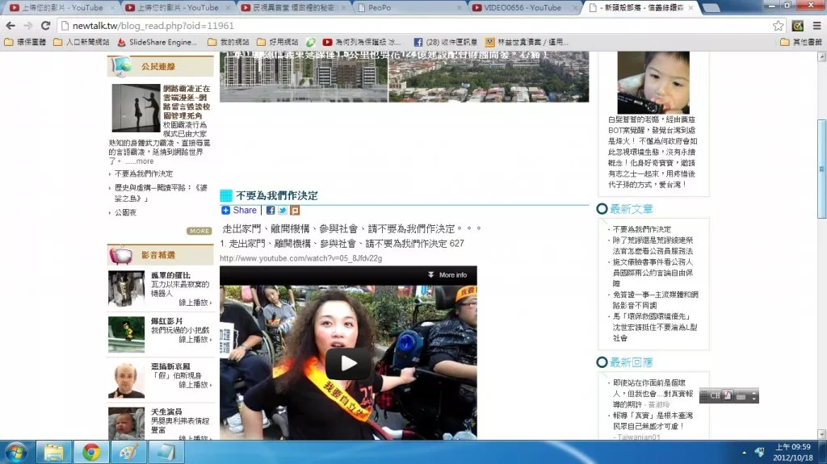Viewport: 827px width, 464px height.
Task: Open the SlideShare Engine bookmark
Action: pyautogui.click(x=157, y=42)
